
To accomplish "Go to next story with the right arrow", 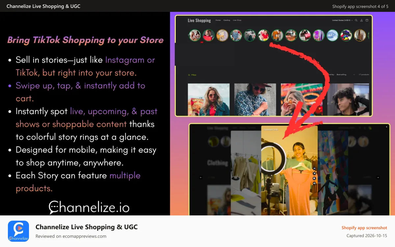I will [x=378, y=178].
